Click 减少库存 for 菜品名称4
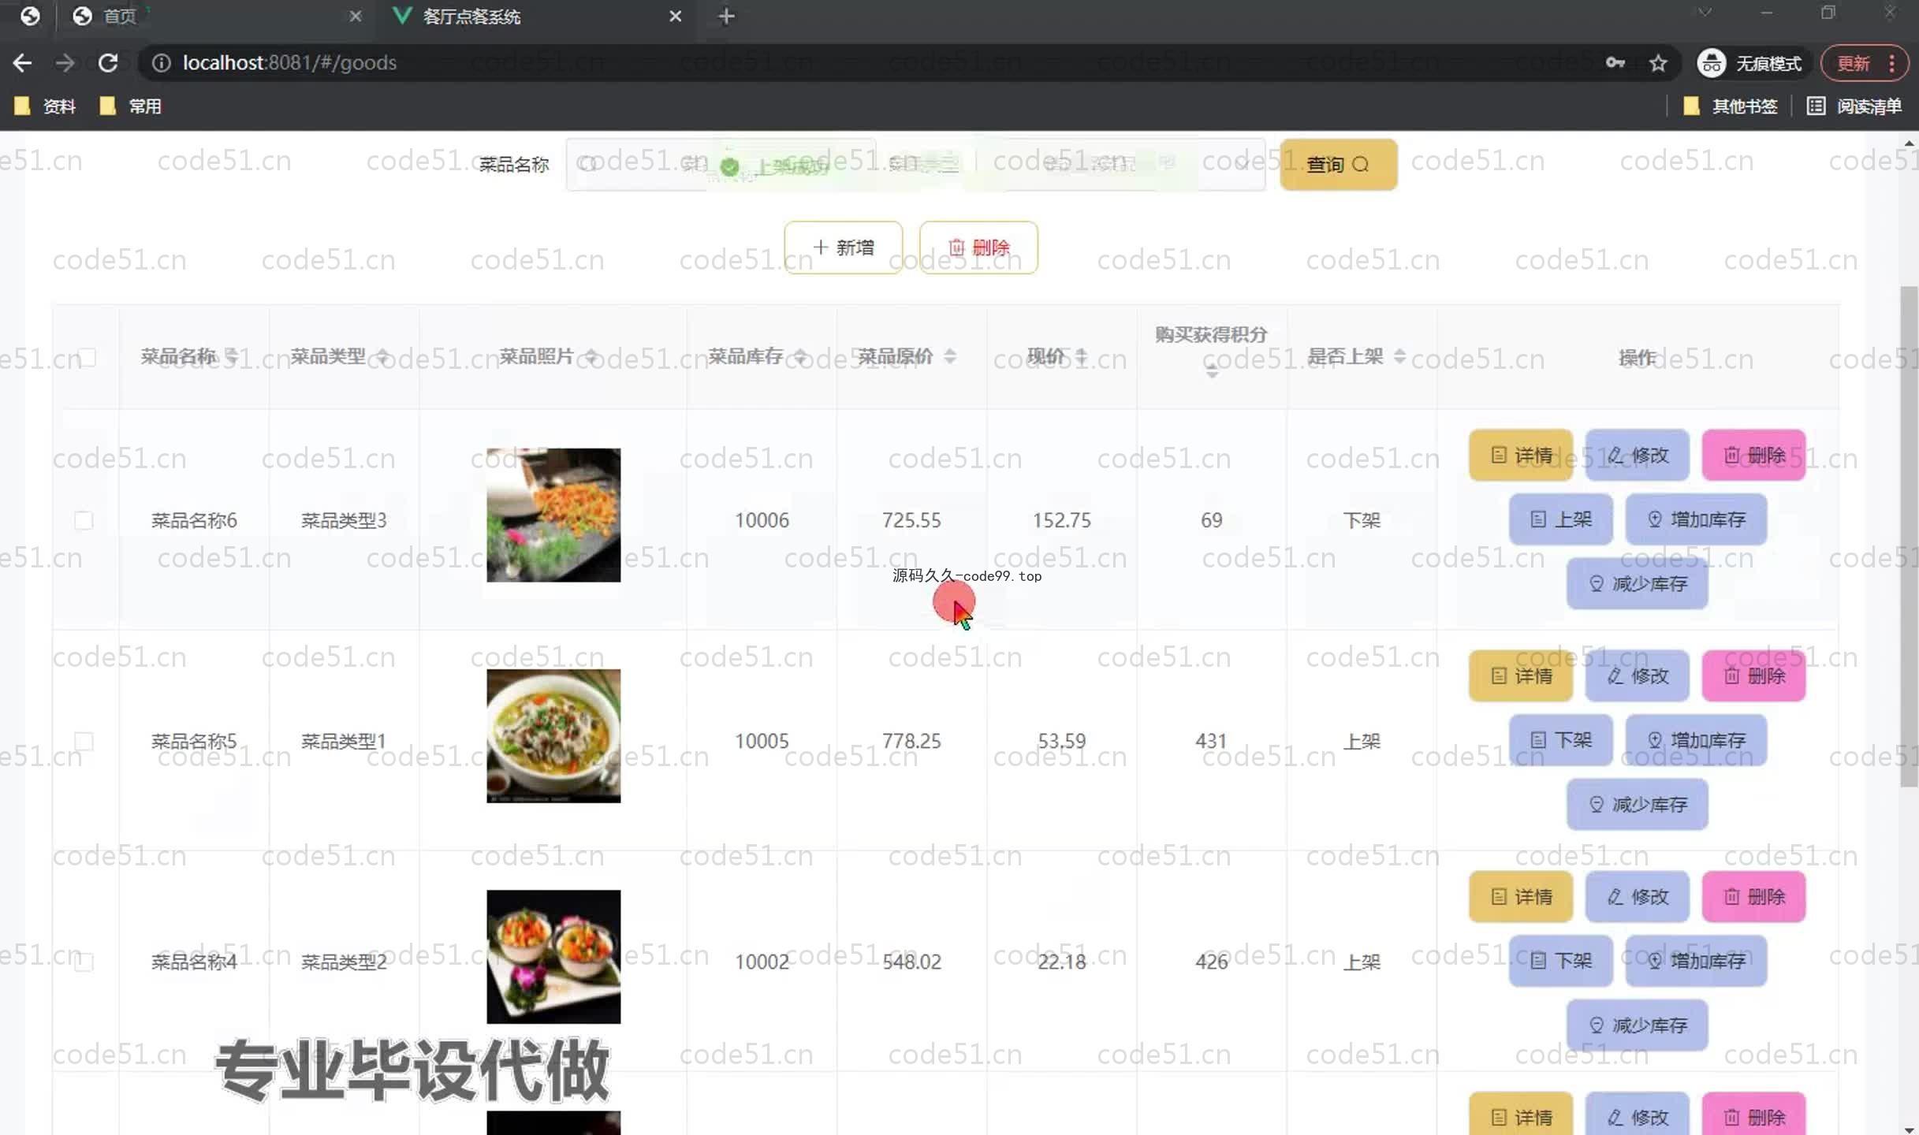 (x=1638, y=1025)
